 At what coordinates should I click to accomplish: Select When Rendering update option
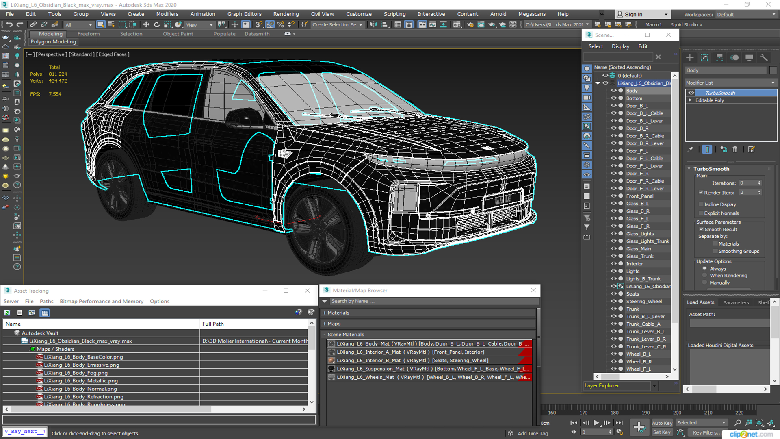[x=705, y=276]
